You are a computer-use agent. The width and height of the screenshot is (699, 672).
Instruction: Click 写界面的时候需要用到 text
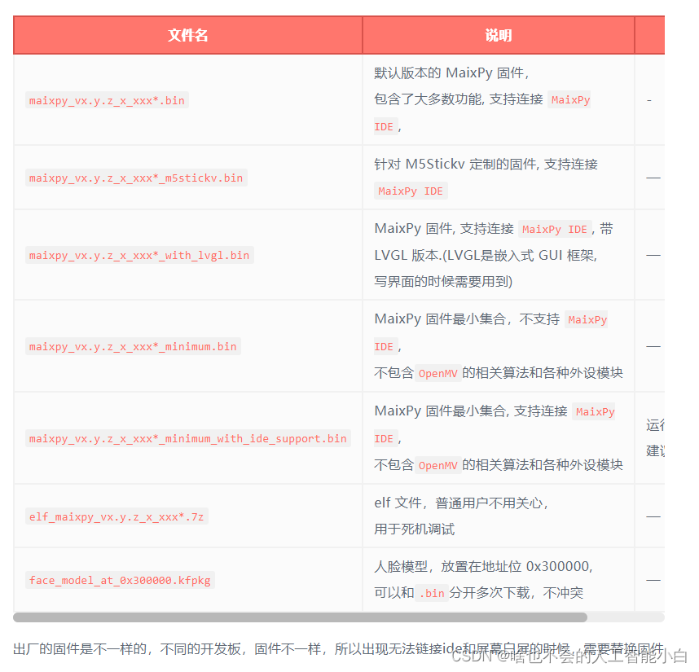pyautogui.click(x=443, y=281)
